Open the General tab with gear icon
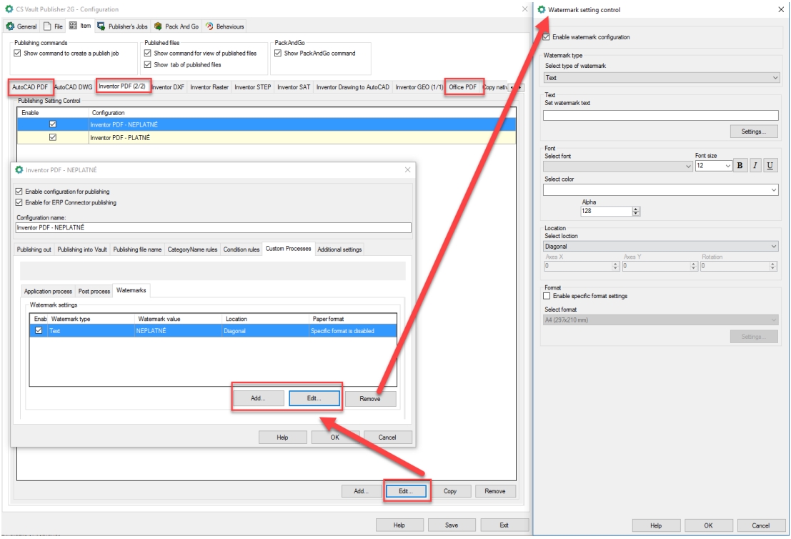The height and width of the screenshot is (539, 791). (22, 26)
